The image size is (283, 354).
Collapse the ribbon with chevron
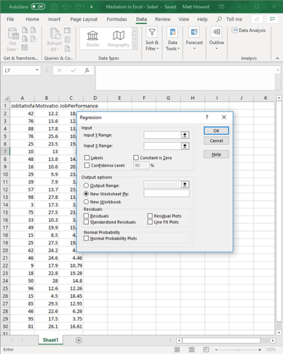pyautogui.click(x=278, y=58)
